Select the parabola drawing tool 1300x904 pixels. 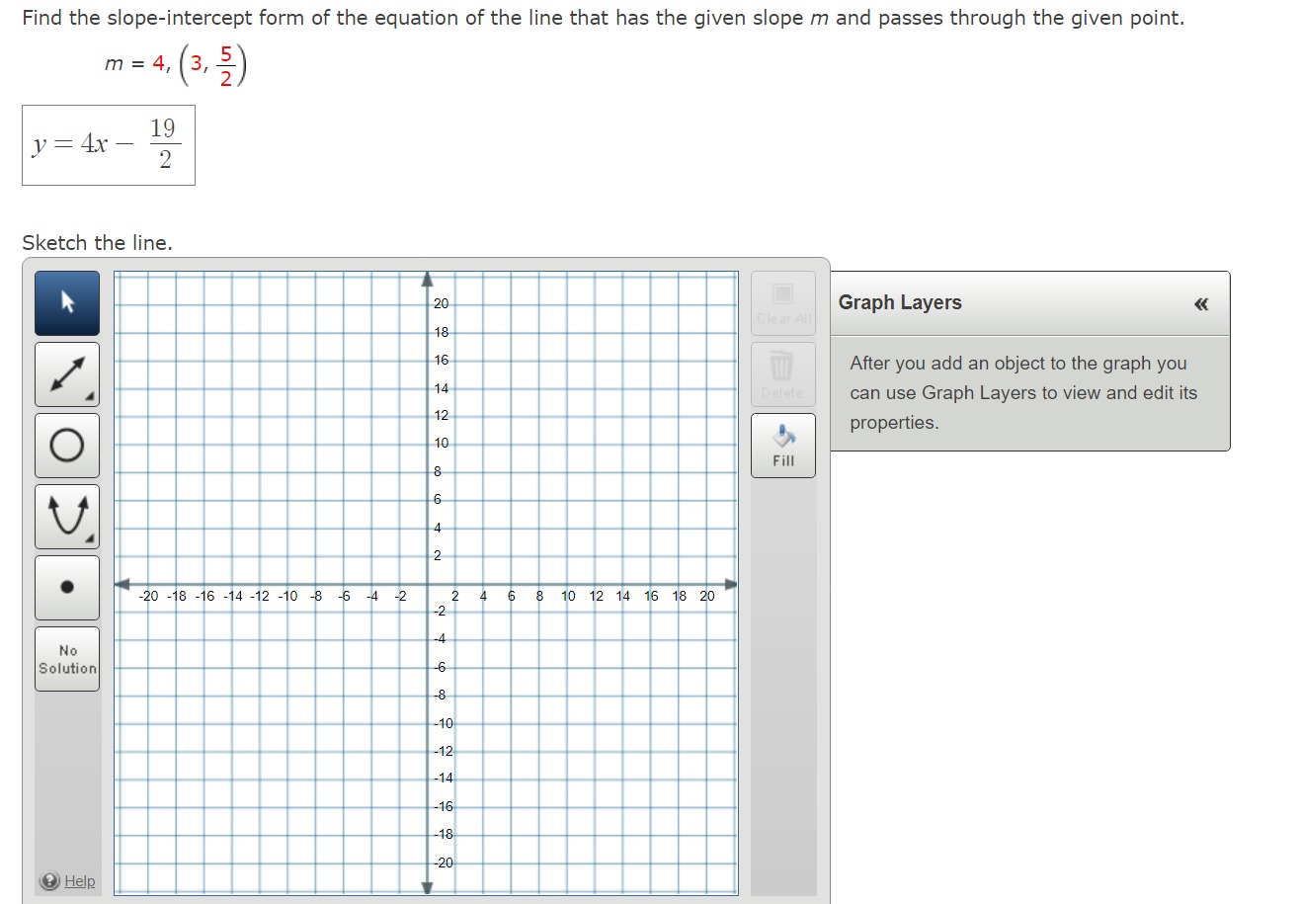(66, 517)
